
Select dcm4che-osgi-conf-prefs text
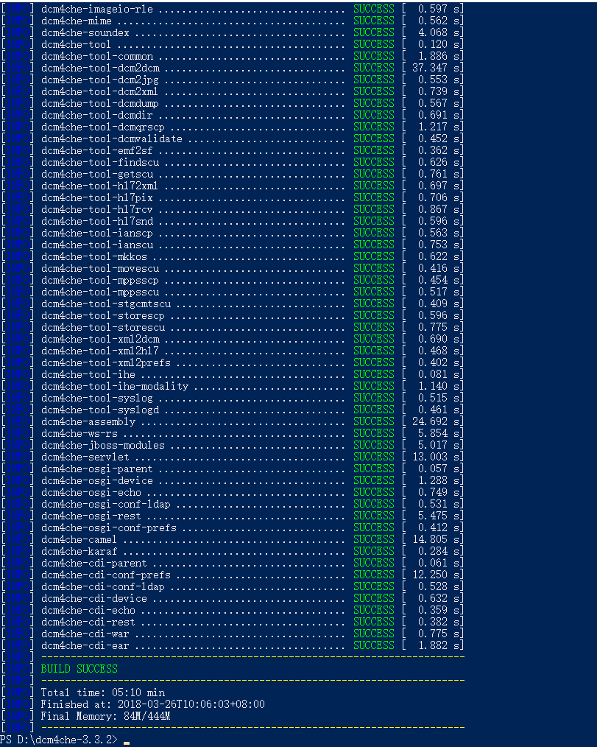(109, 528)
